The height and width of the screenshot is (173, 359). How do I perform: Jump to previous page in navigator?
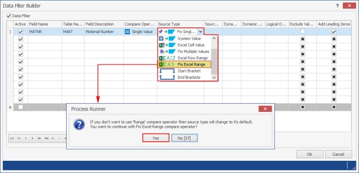click(19, 138)
